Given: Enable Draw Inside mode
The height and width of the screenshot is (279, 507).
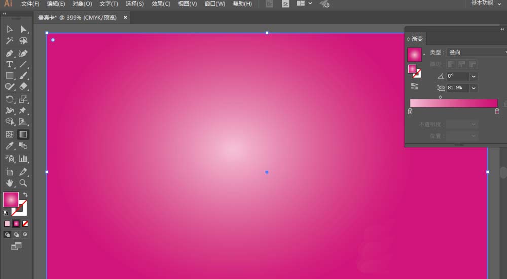Looking at the screenshot, I should point(25,235).
